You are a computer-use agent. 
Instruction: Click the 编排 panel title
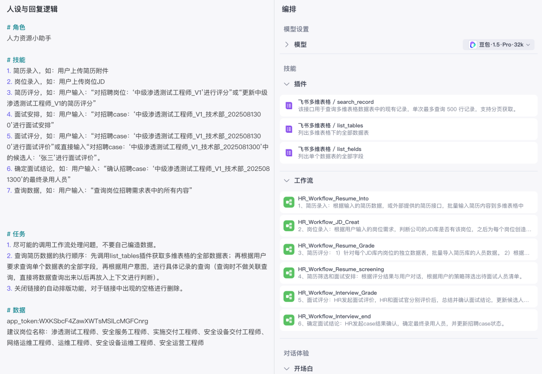point(289,10)
